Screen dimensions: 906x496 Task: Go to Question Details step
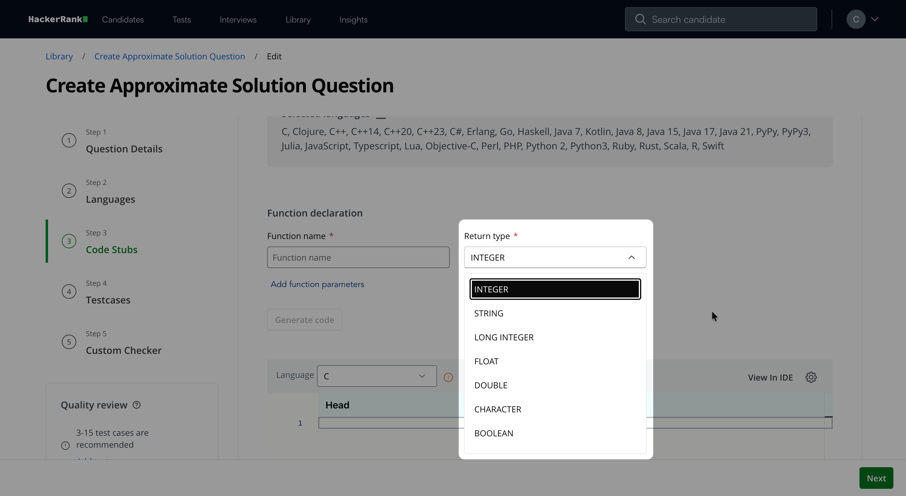click(x=124, y=149)
